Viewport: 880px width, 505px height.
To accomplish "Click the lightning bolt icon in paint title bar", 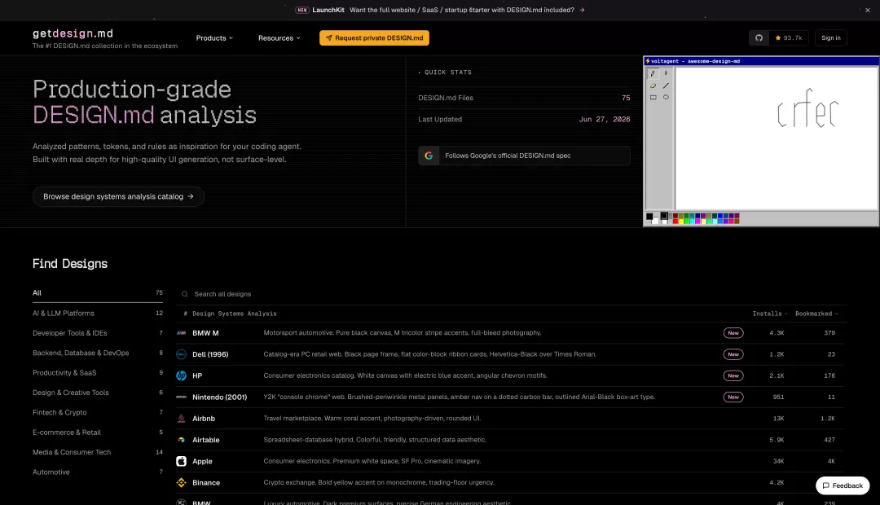I will [648, 60].
